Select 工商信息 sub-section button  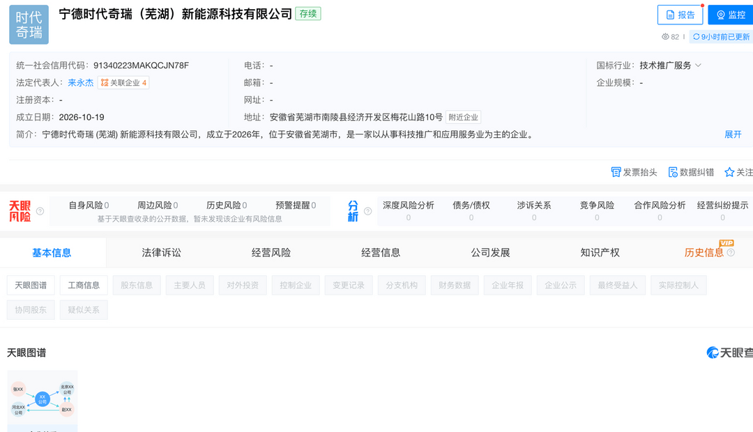coord(84,285)
